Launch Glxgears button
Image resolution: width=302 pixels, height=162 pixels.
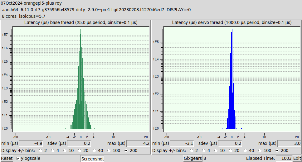pos(192,158)
